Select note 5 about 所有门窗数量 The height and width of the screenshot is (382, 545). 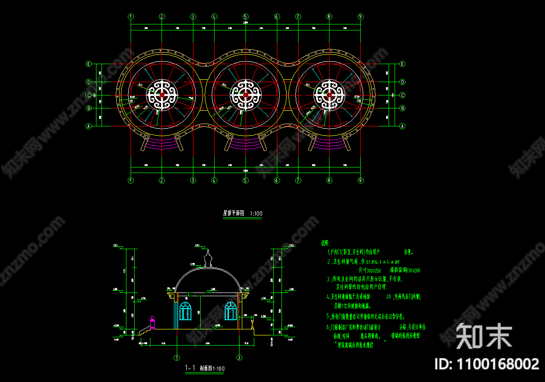click(x=365, y=316)
